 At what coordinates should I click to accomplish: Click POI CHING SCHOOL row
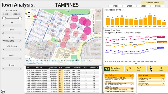pos(119,88)
